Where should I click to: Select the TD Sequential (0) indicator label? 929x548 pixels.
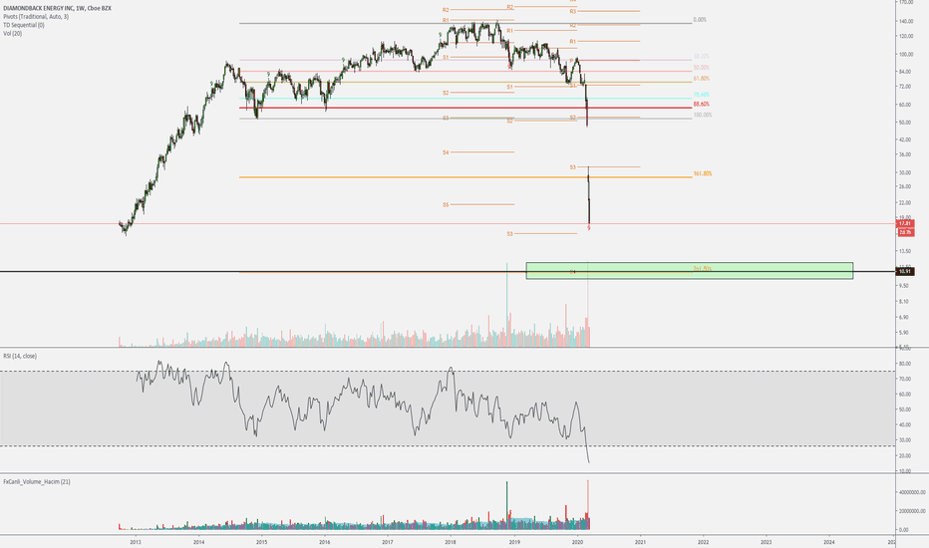pos(24,25)
